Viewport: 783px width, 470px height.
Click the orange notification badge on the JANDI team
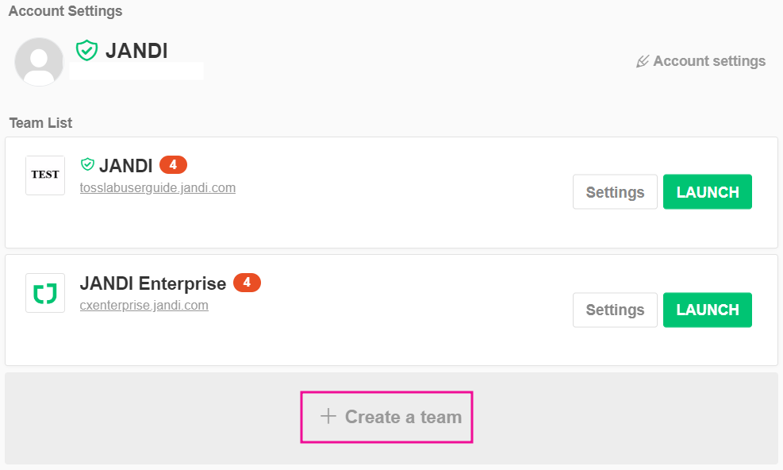point(173,165)
